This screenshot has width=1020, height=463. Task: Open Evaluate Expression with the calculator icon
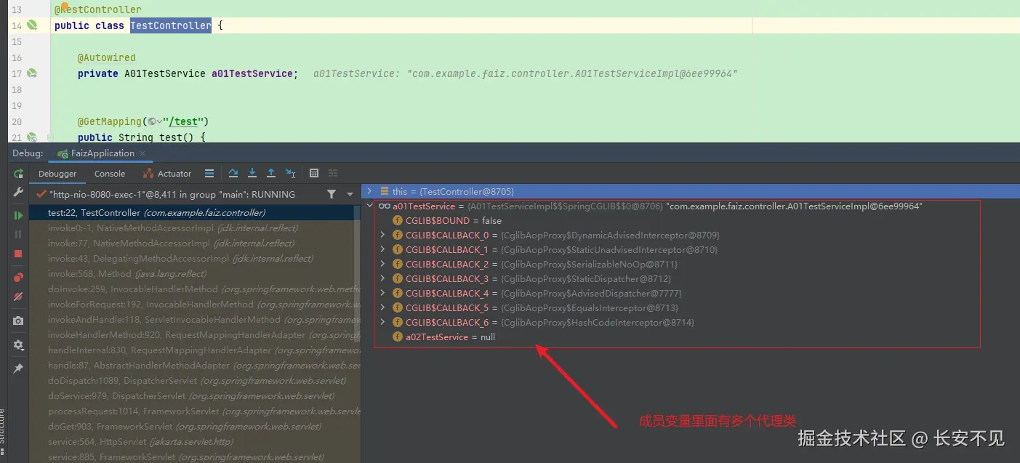tap(314, 174)
